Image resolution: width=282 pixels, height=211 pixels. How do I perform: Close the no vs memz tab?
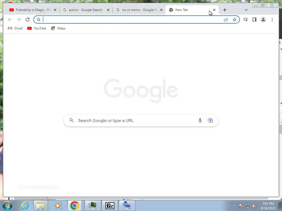pos(161,10)
